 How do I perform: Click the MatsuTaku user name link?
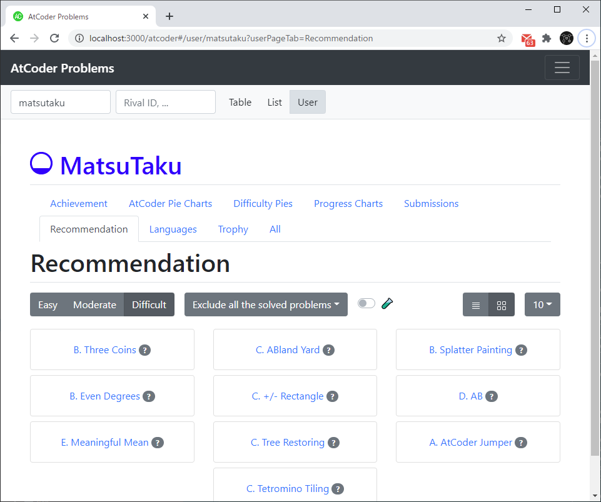121,166
